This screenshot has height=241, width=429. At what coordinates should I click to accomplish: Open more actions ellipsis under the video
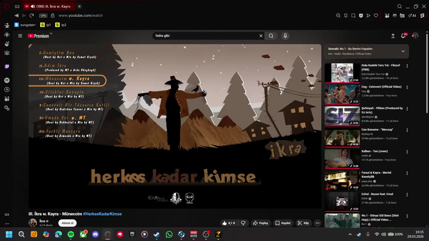point(317,223)
